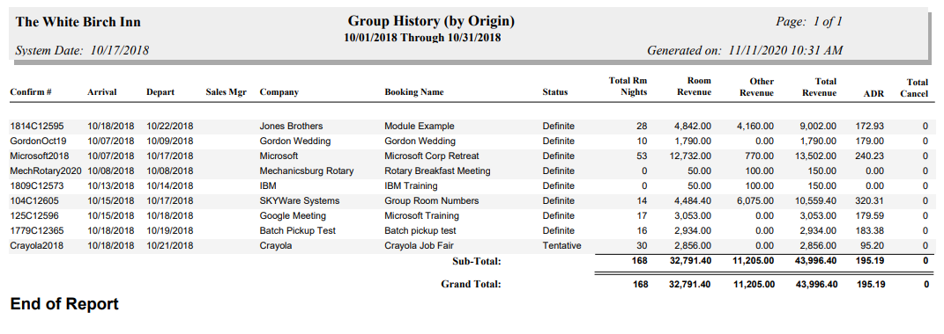Click the Sub-Total label

[476, 261]
